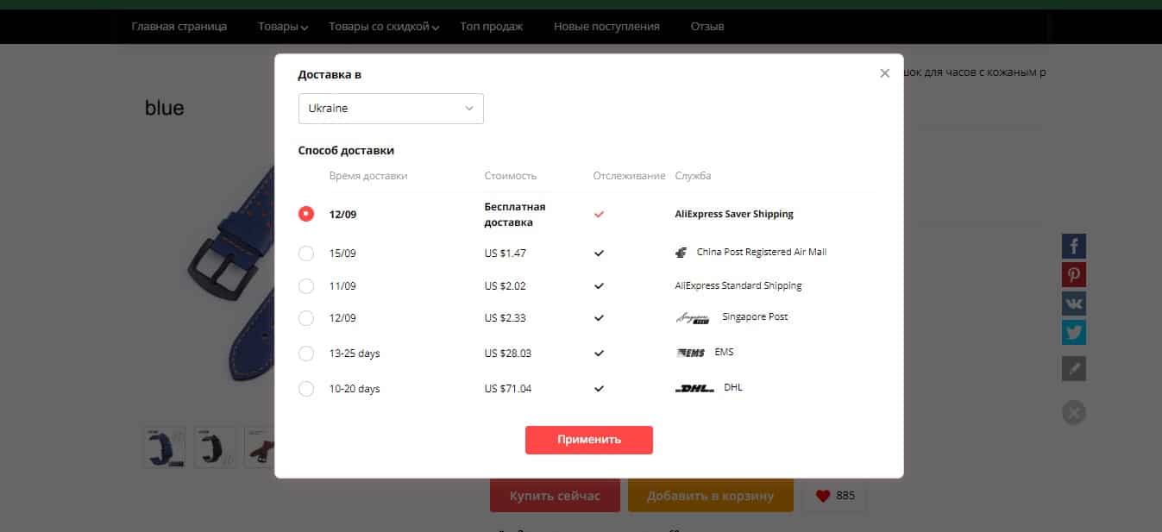Click the pencil edit icon

pyautogui.click(x=1074, y=369)
